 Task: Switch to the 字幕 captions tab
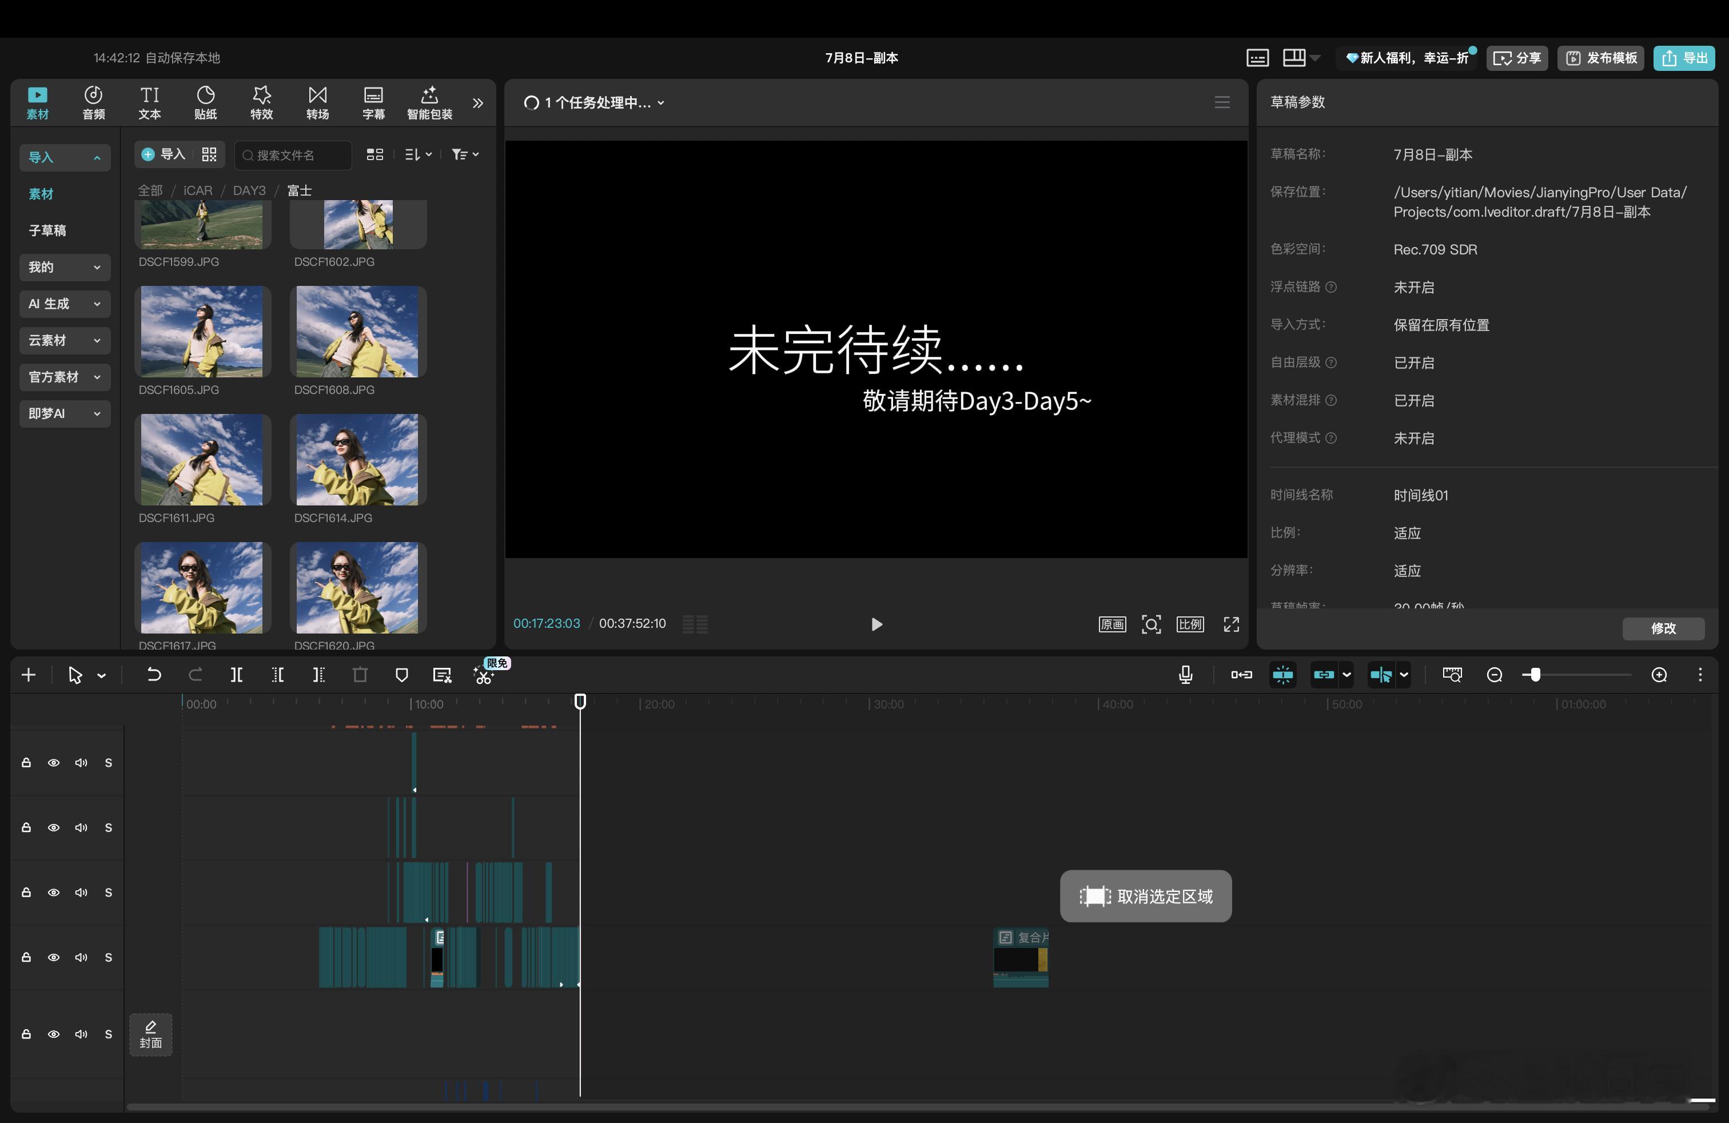tap(373, 102)
